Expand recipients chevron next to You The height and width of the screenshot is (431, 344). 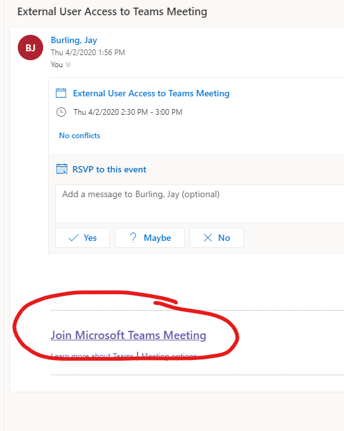[x=69, y=65]
